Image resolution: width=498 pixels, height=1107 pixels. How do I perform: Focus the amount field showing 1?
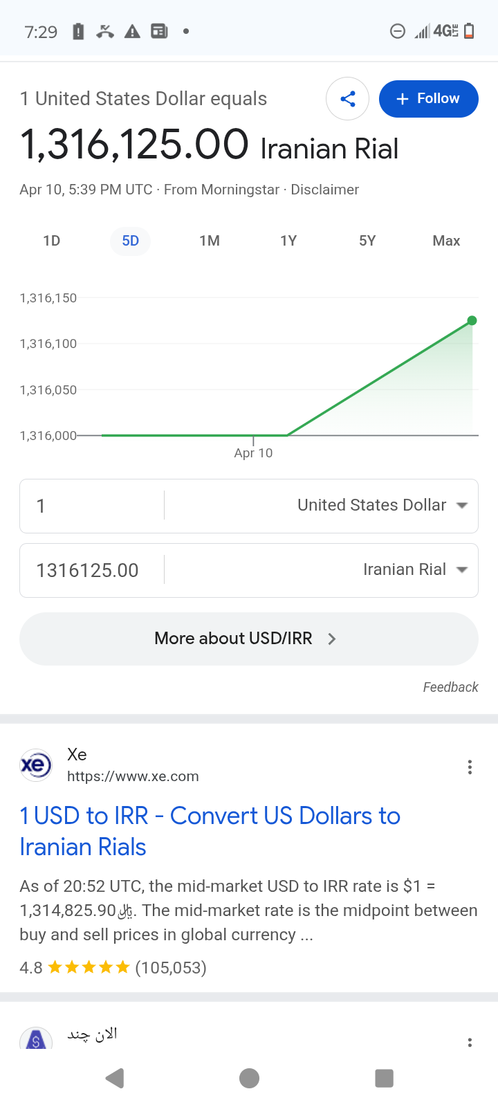pos(92,506)
